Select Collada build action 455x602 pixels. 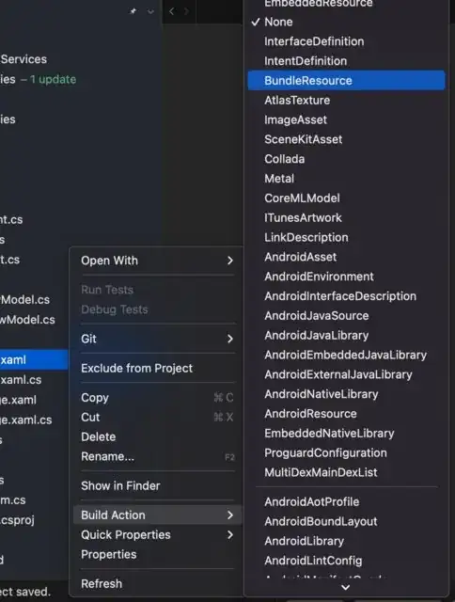346,159
